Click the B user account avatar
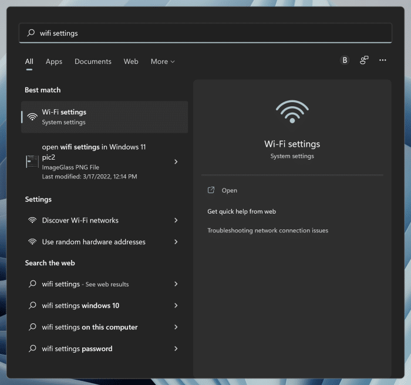This screenshot has height=385, width=411. [x=345, y=60]
